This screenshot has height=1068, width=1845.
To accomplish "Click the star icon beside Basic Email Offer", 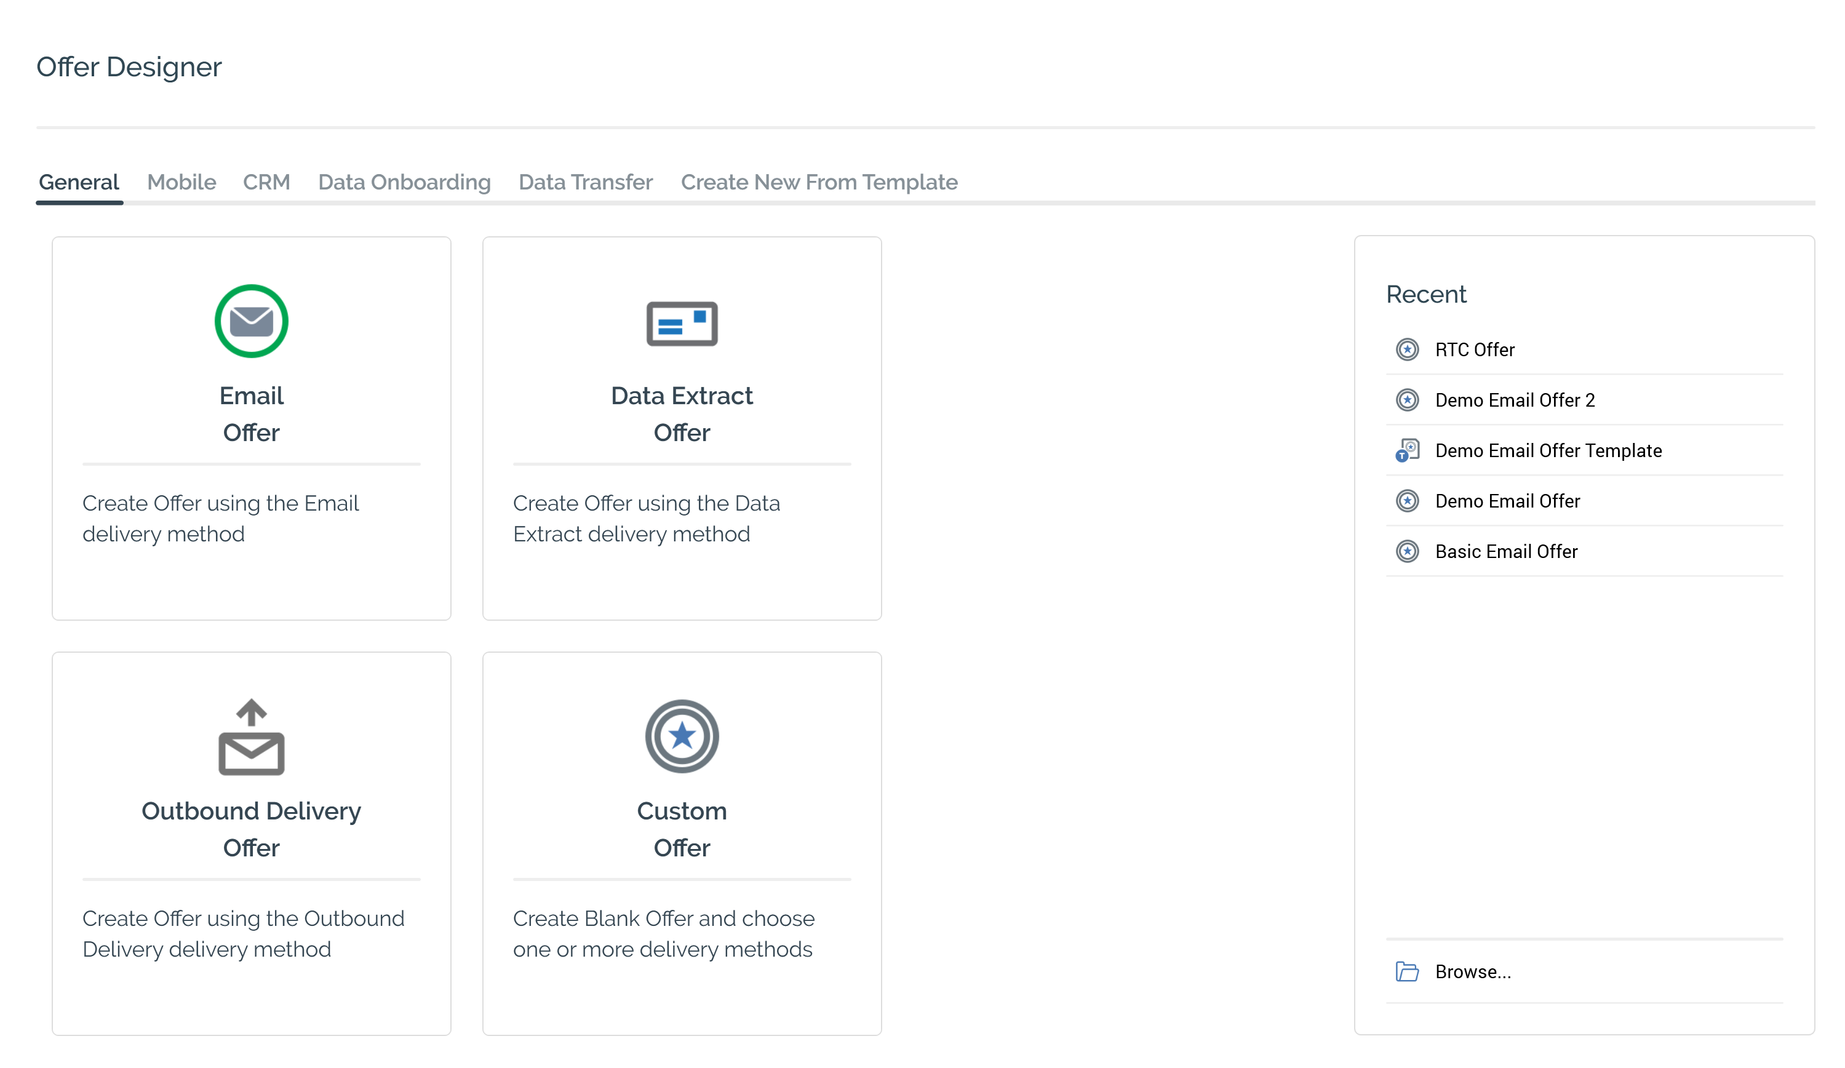I will pyautogui.click(x=1406, y=551).
